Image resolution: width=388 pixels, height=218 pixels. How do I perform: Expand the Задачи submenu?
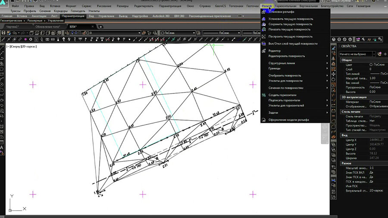click(295, 113)
